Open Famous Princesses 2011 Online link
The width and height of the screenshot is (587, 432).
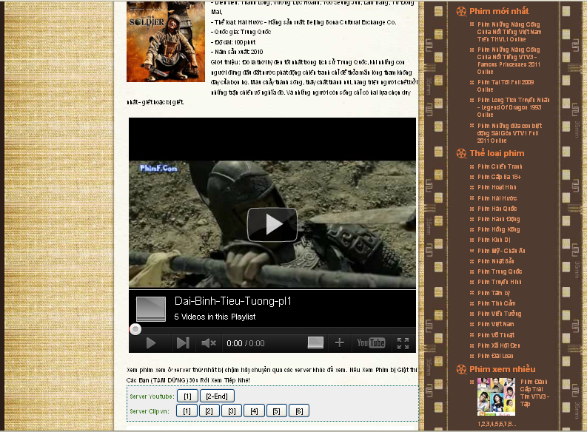[509, 61]
